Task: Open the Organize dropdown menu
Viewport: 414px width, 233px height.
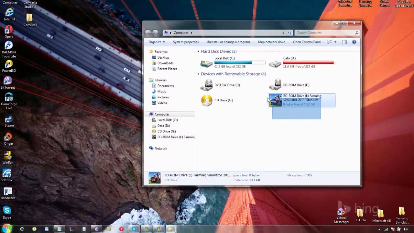Action: (157, 42)
